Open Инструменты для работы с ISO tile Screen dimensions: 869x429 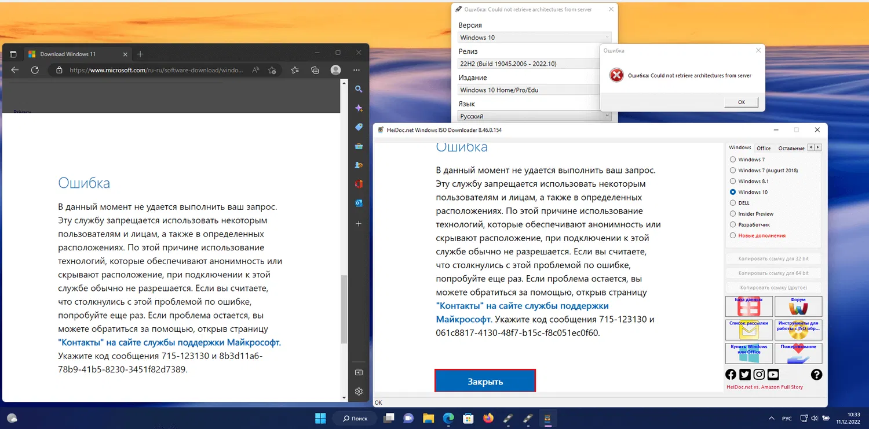tap(798, 330)
